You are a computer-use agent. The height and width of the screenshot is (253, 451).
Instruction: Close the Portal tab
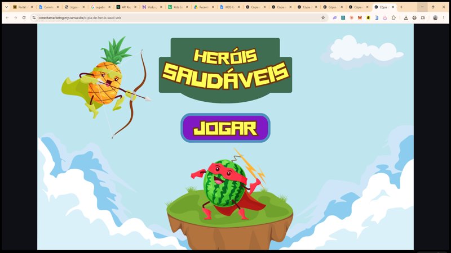(32, 7)
